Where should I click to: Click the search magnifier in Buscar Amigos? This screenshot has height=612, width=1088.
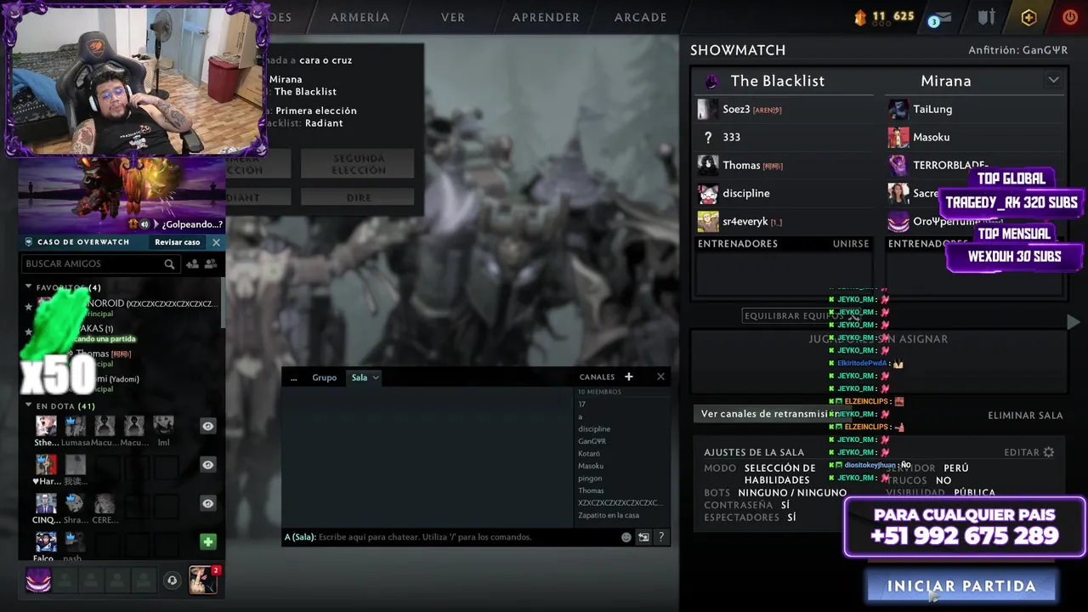(x=169, y=264)
